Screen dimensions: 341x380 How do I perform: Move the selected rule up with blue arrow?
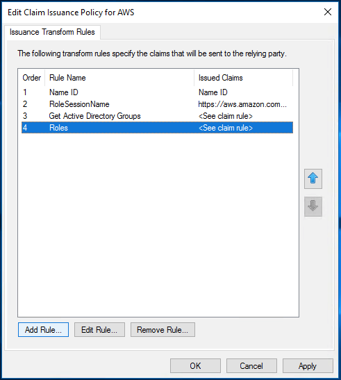pos(313,179)
